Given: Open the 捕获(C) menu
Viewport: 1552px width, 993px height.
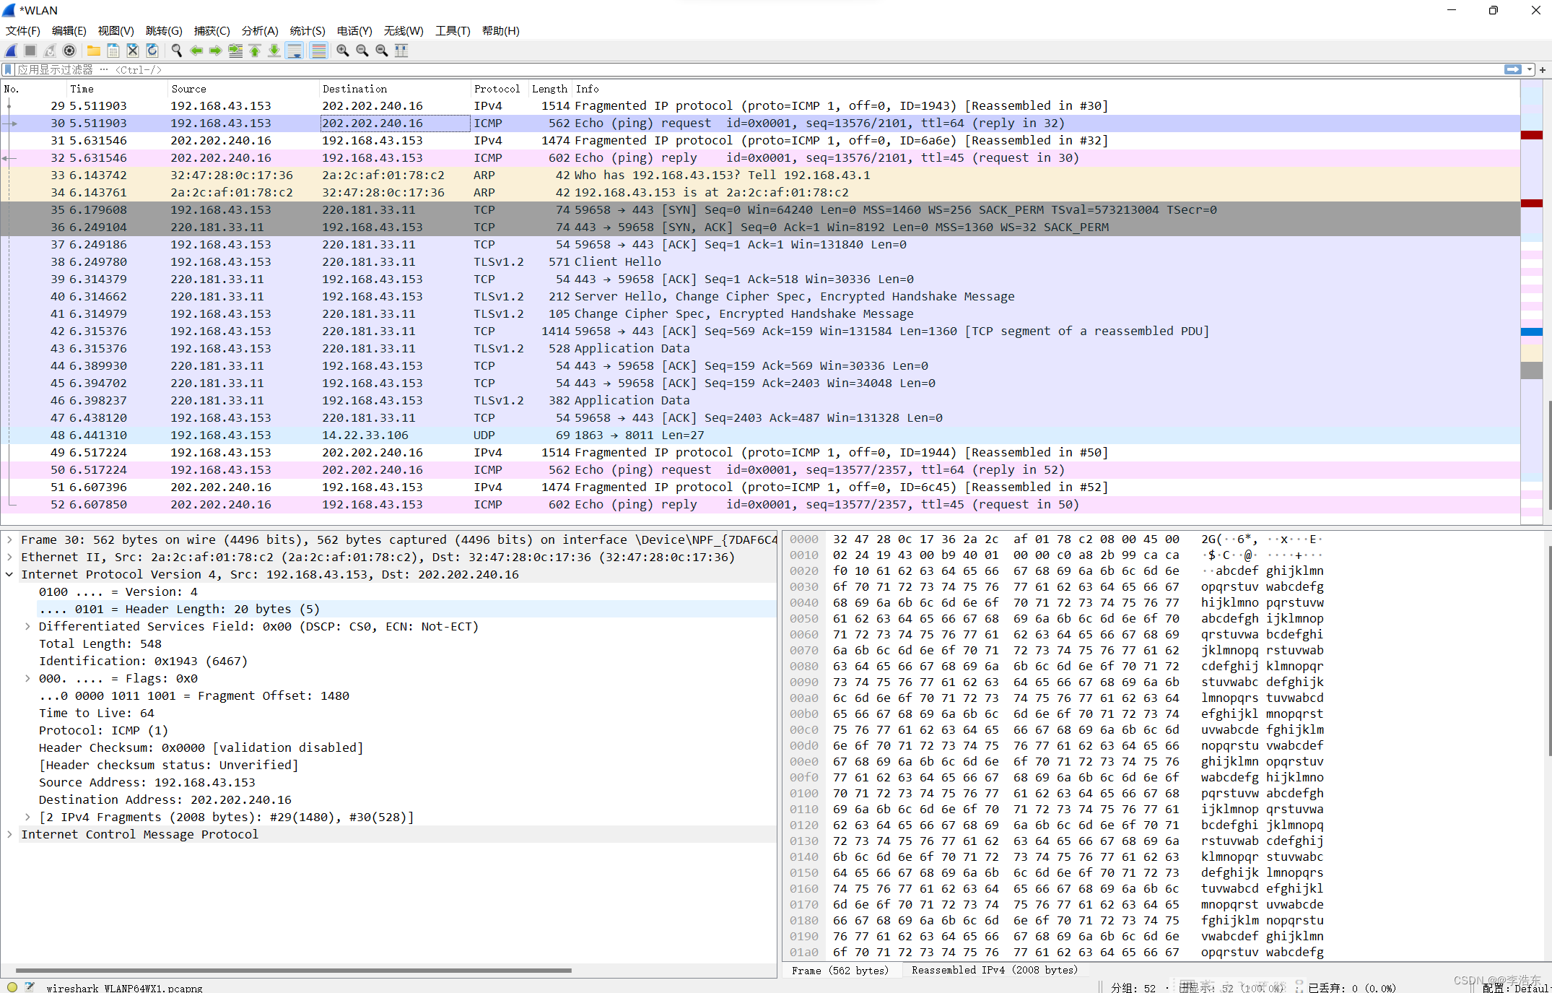Looking at the screenshot, I should click(212, 30).
